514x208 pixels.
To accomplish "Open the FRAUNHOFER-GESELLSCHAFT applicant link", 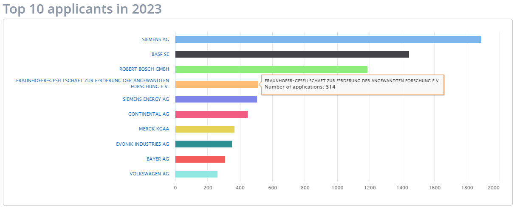I will tap(93, 83).
